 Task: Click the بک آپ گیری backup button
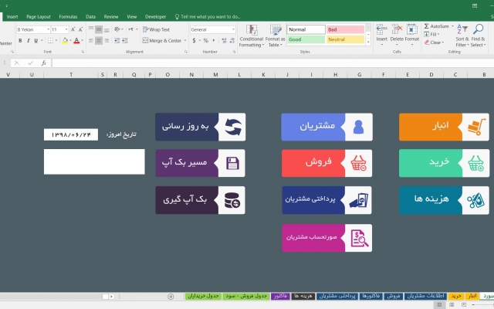click(x=200, y=200)
